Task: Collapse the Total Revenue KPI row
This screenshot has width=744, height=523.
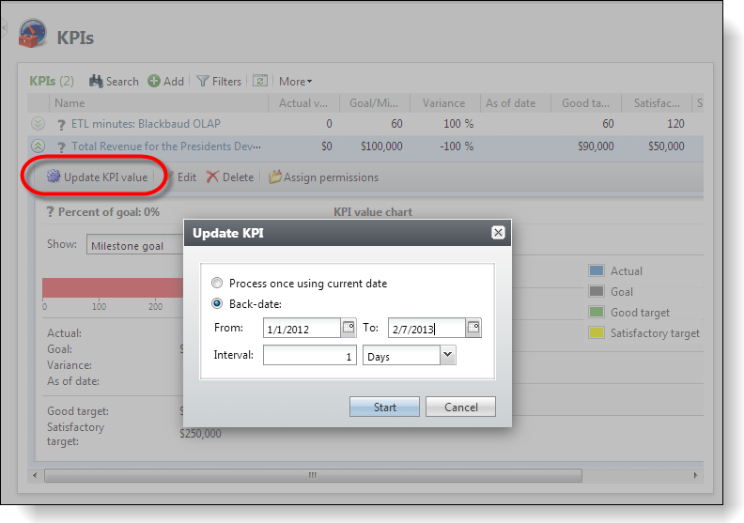Action: click(x=39, y=146)
